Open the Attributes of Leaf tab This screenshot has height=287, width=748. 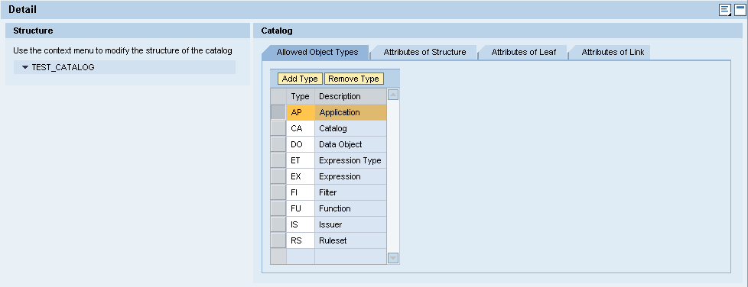523,53
